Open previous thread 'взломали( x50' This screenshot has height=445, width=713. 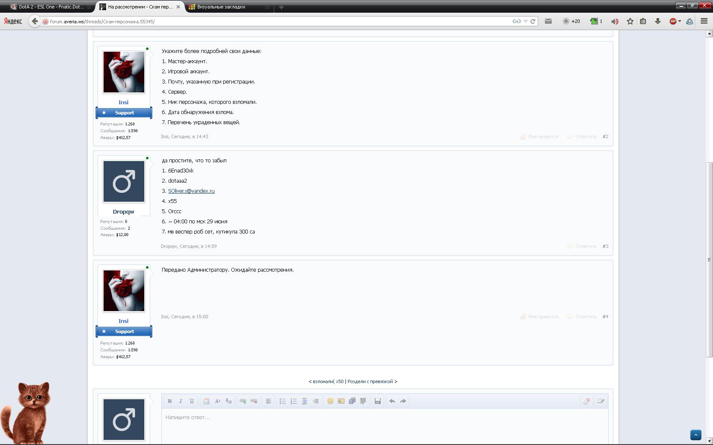[x=328, y=381]
